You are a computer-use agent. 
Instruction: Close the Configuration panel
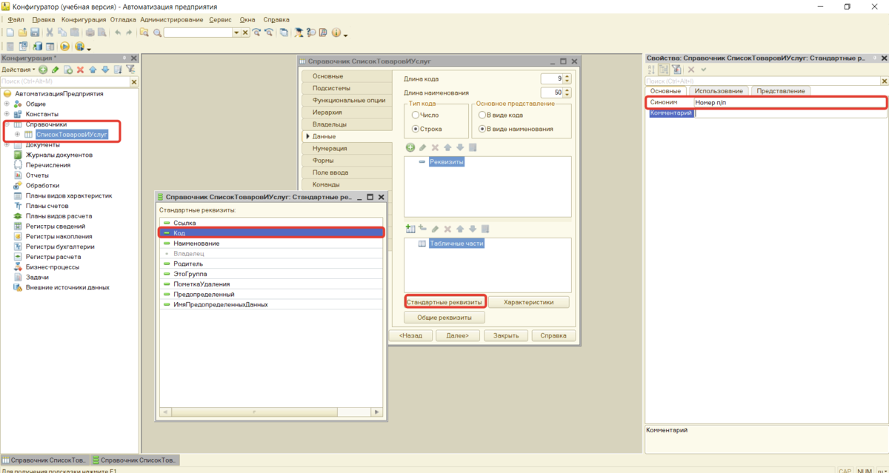coord(134,58)
